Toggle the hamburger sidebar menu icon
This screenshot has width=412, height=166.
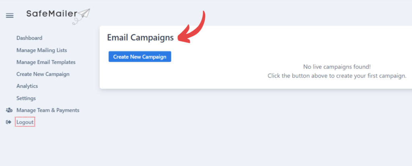click(x=10, y=16)
